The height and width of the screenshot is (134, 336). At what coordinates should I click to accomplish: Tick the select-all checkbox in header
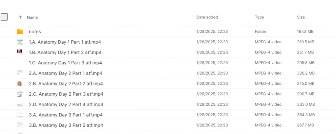[x=4, y=17]
